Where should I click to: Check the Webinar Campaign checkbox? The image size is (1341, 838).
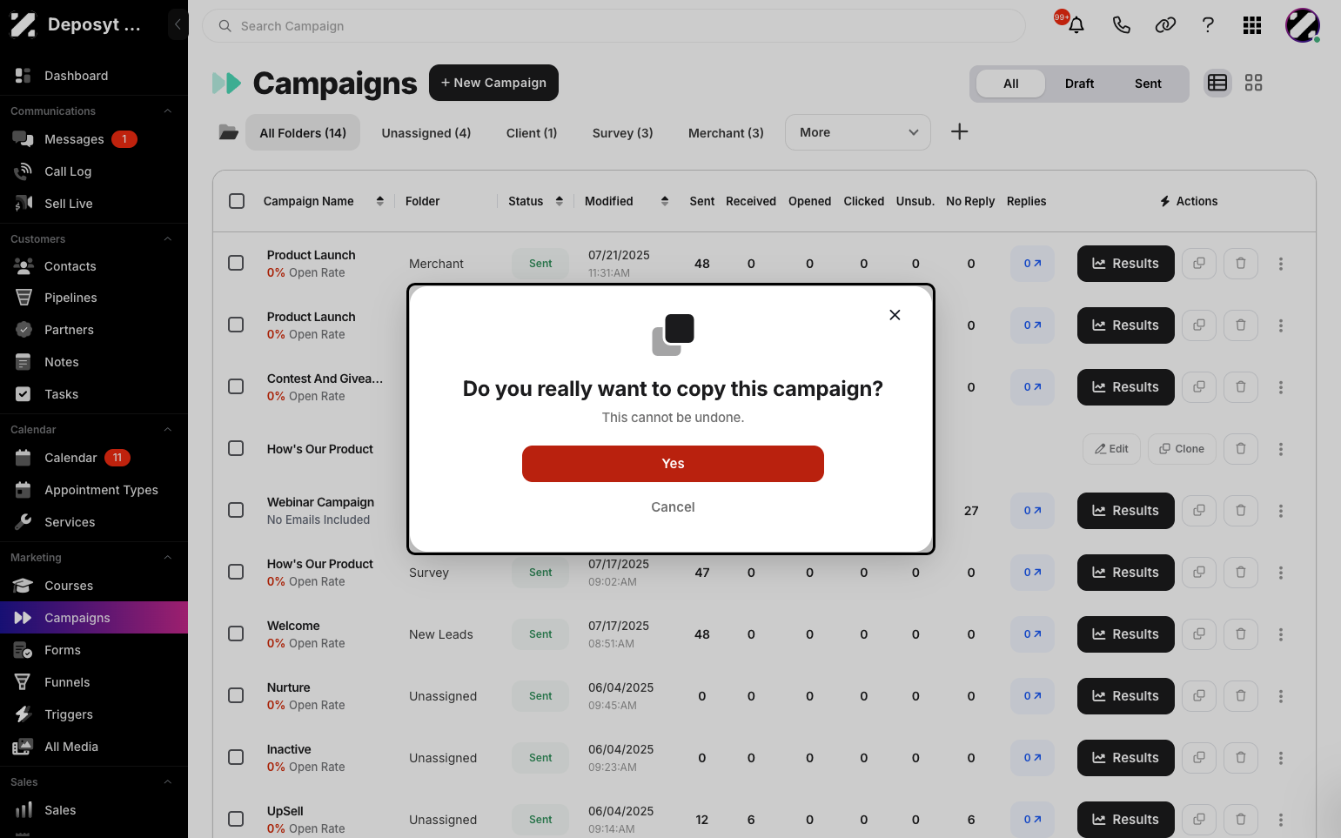(236, 510)
